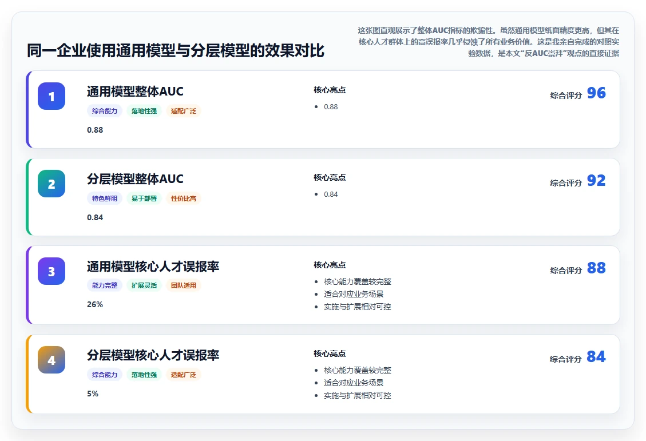The height and width of the screenshot is (441, 646).
Task: Click 核心亮点 heading in 通用模型核心人才误报率 card
Action: coord(330,265)
